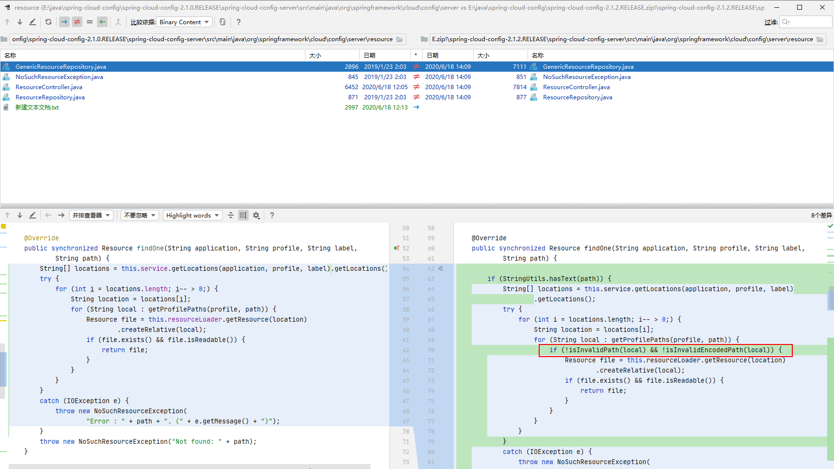Viewport: 834px width, 469px height.
Task: Select ResourceController.java in the left file list
Action: coord(49,87)
